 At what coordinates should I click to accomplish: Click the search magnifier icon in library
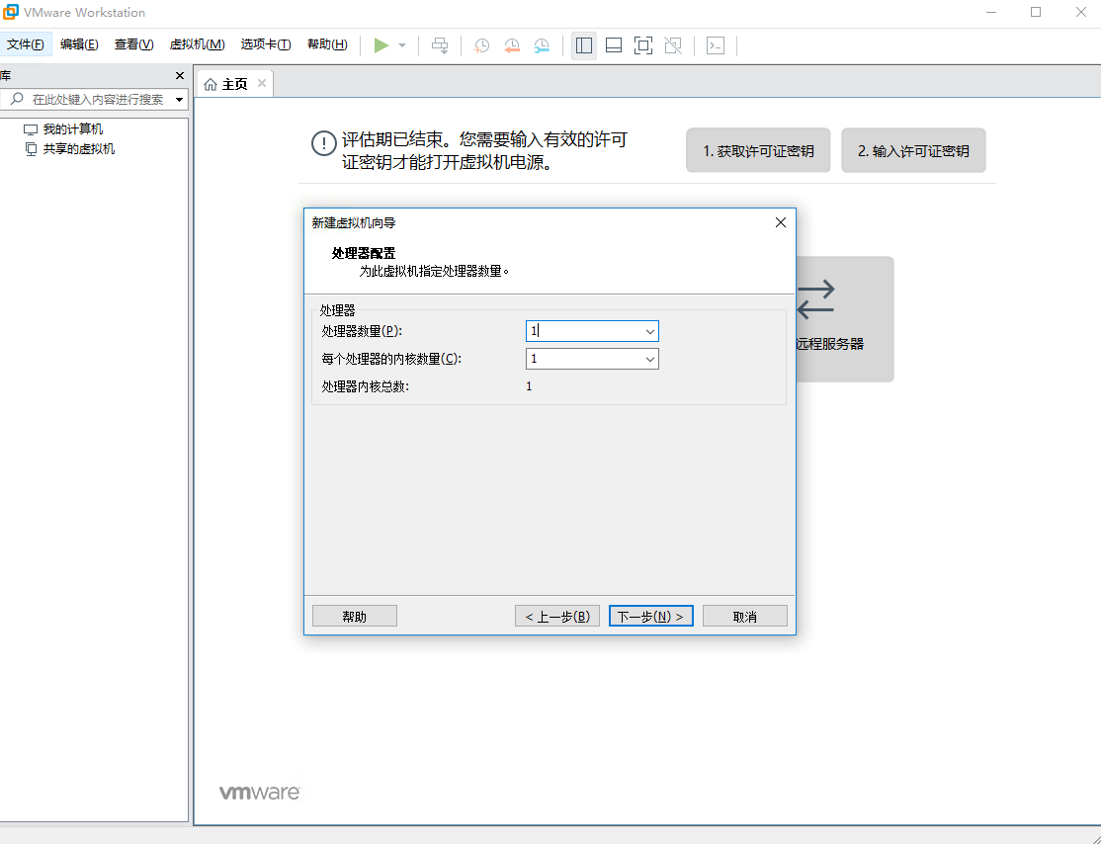click(x=17, y=98)
